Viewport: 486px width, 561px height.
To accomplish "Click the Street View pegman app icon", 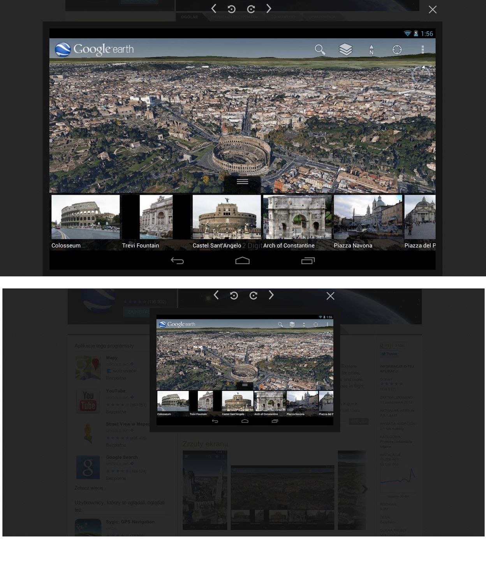I will 88,434.
